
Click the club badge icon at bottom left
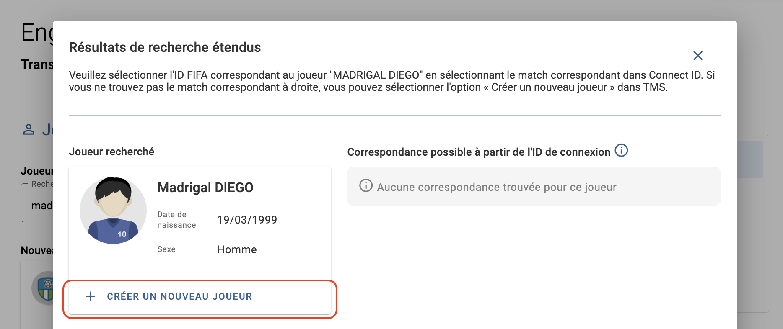click(42, 288)
